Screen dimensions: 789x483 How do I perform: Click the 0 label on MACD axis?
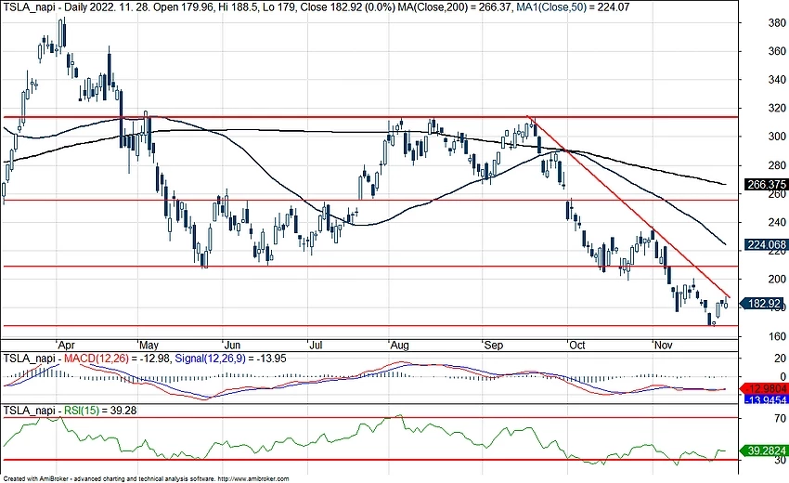(783, 377)
